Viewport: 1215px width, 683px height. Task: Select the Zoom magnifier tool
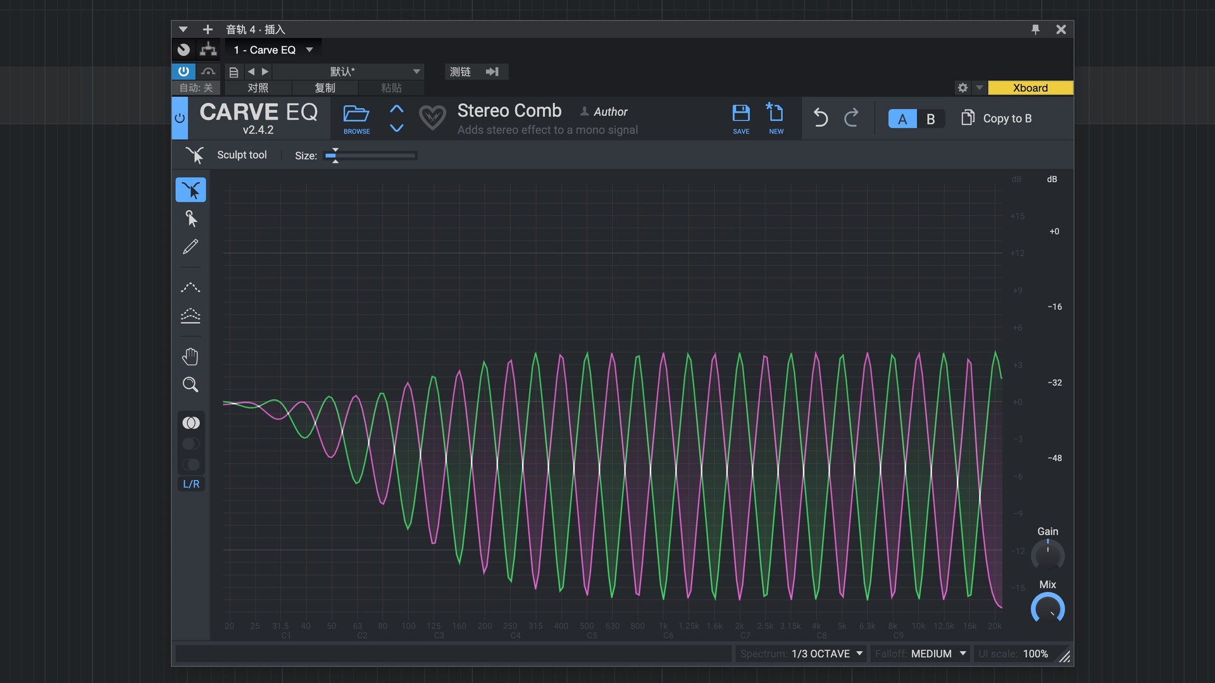[x=190, y=385]
